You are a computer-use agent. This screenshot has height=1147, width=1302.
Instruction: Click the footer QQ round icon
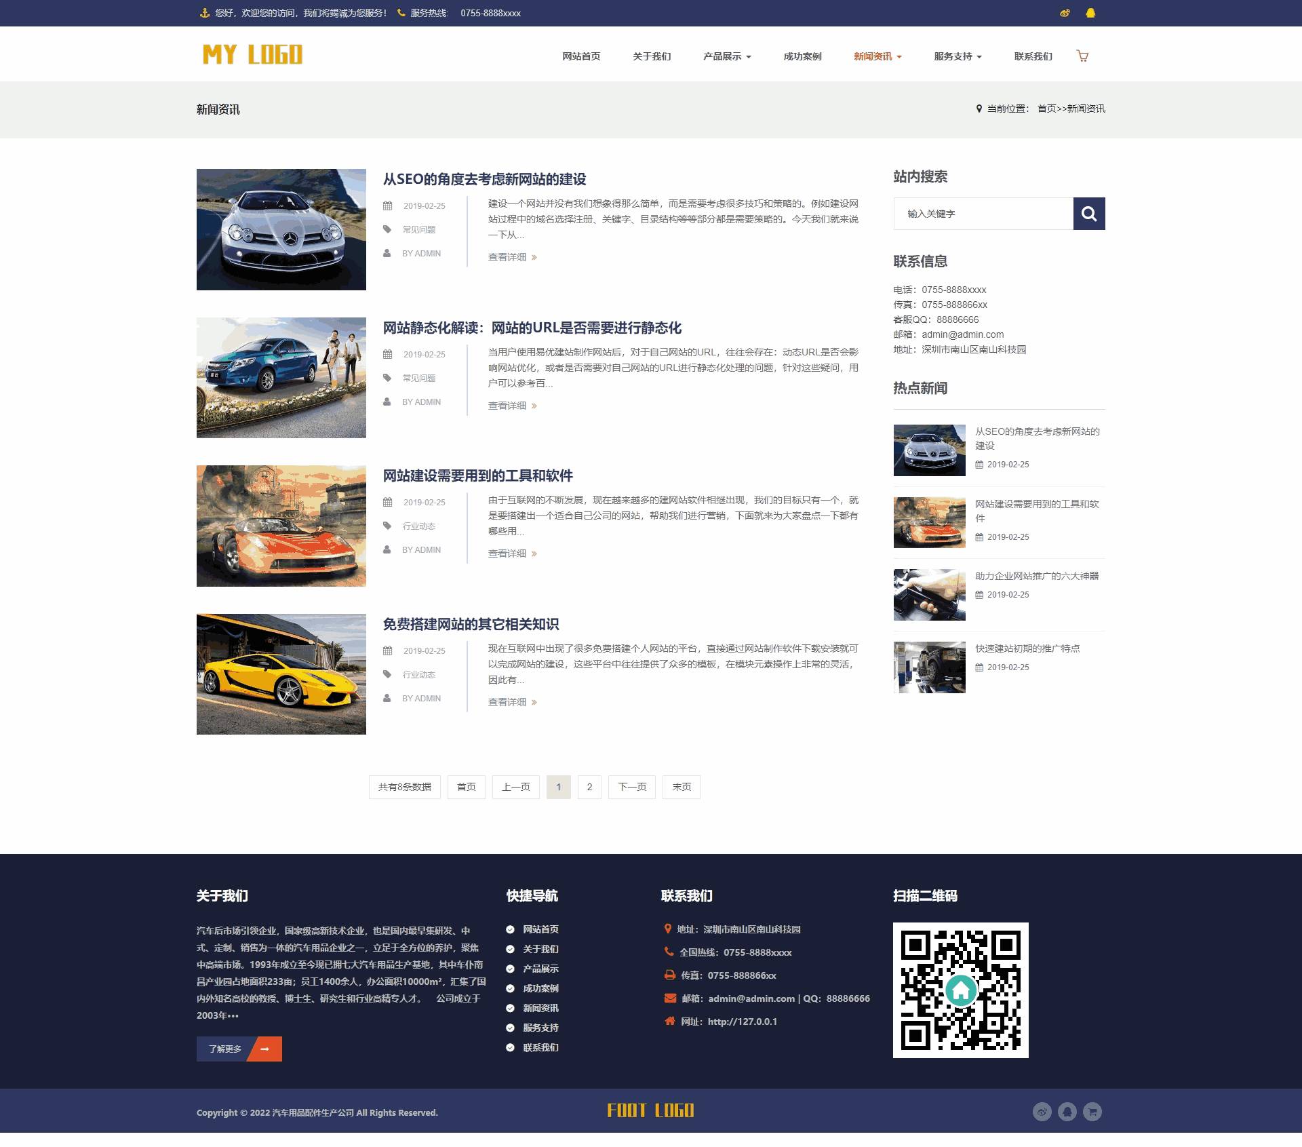click(x=1067, y=1111)
